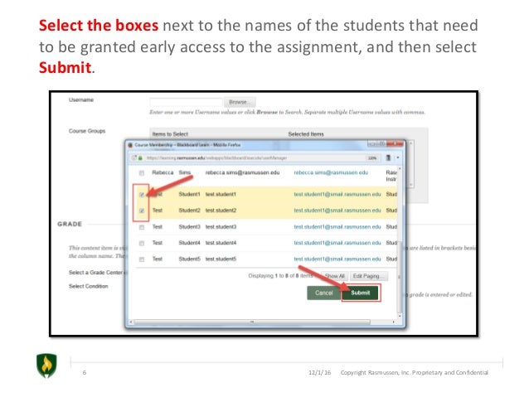Cancel the Course Membership selection

pyautogui.click(x=324, y=293)
